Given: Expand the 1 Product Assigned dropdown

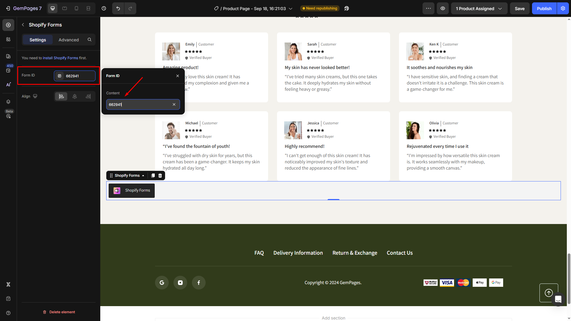Looking at the screenshot, I should tap(479, 8).
